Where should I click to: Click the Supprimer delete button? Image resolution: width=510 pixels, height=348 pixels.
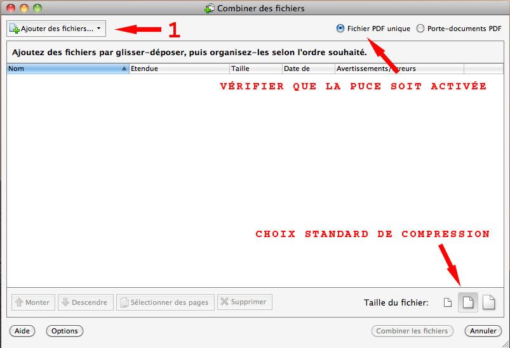pyautogui.click(x=245, y=302)
